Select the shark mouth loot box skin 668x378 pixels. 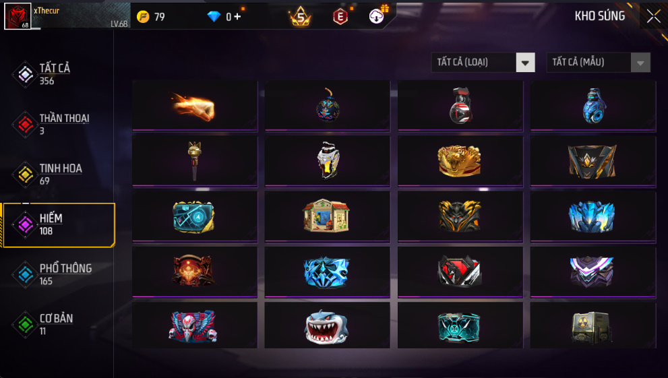327,325
